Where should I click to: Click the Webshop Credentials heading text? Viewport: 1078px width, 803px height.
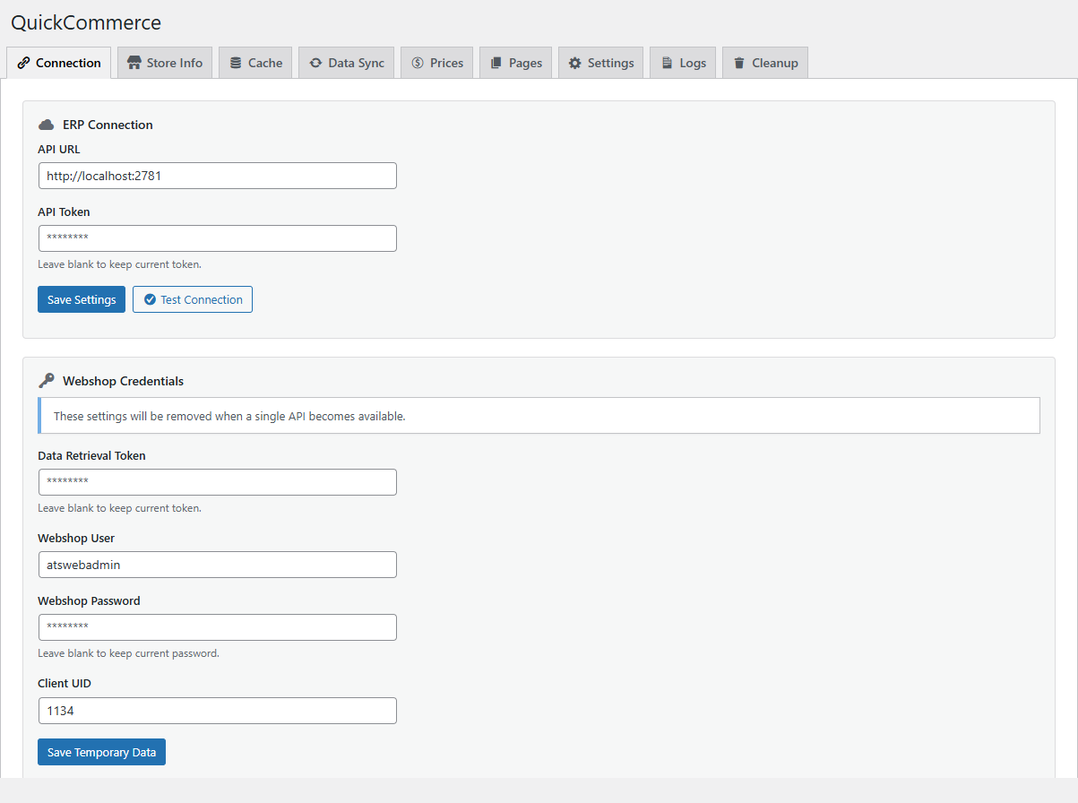(x=123, y=381)
